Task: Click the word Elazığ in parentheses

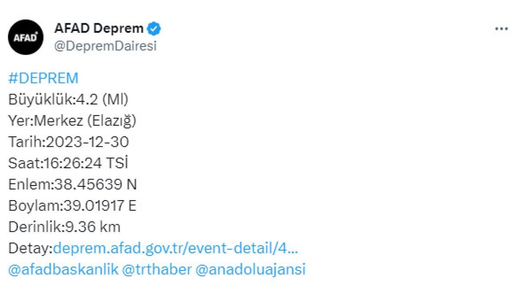Action: click(x=112, y=121)
